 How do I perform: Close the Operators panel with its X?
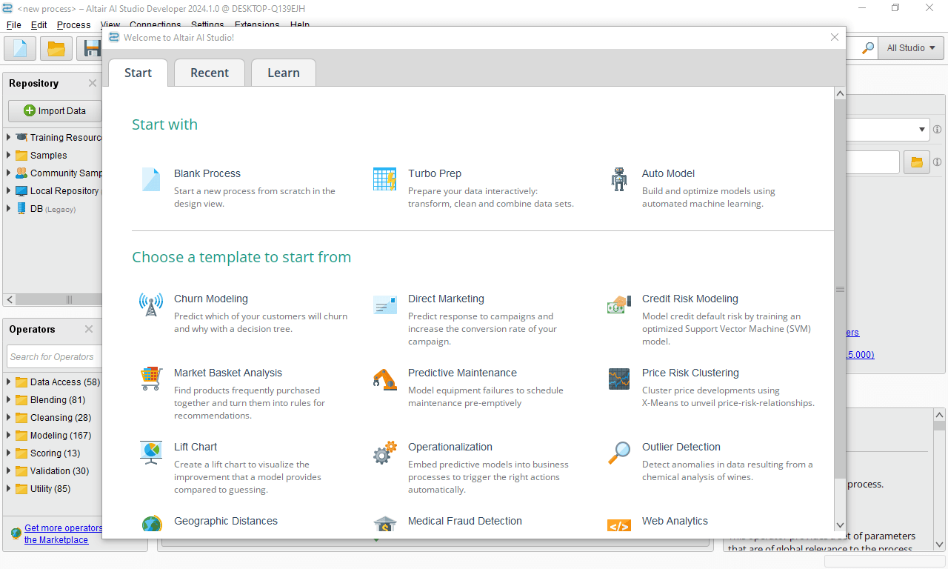(89, 329)
